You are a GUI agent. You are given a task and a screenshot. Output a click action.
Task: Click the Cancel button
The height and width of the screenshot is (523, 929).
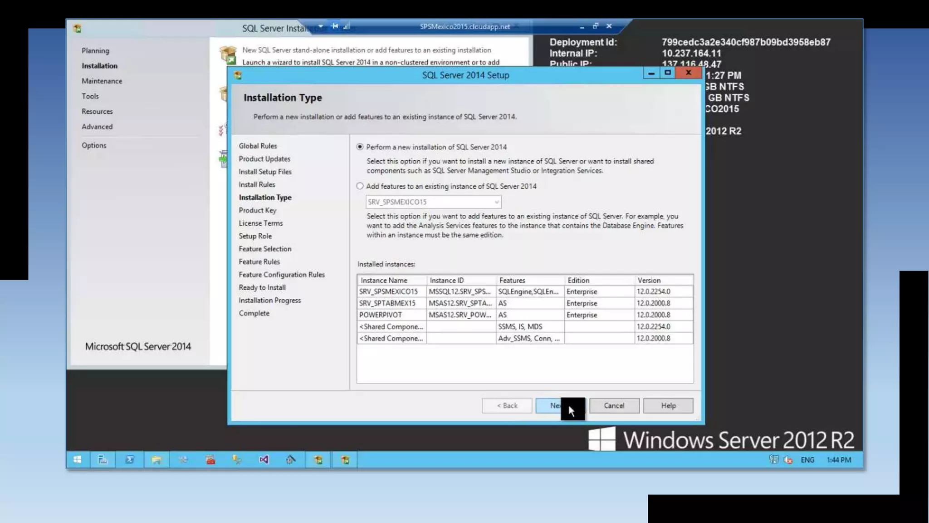(x=614, y=405)
